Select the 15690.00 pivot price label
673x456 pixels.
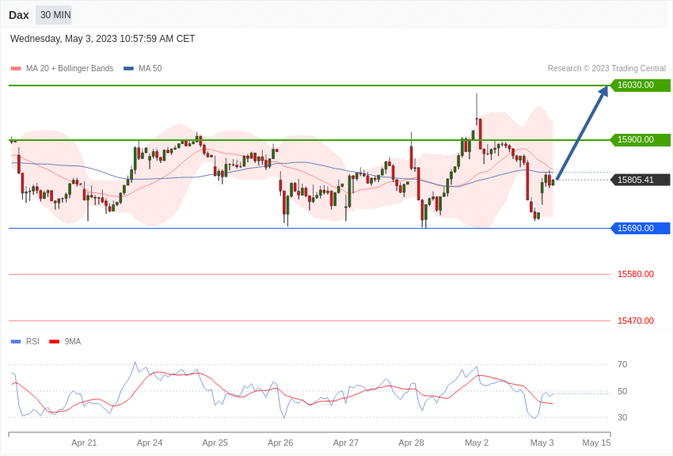tap(640, 228)
